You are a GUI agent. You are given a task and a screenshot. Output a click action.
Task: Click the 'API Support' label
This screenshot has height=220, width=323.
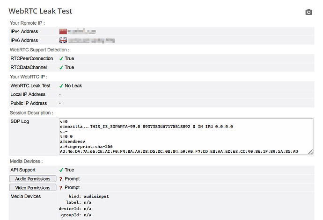pyautogui.click(x=23, y=170)
